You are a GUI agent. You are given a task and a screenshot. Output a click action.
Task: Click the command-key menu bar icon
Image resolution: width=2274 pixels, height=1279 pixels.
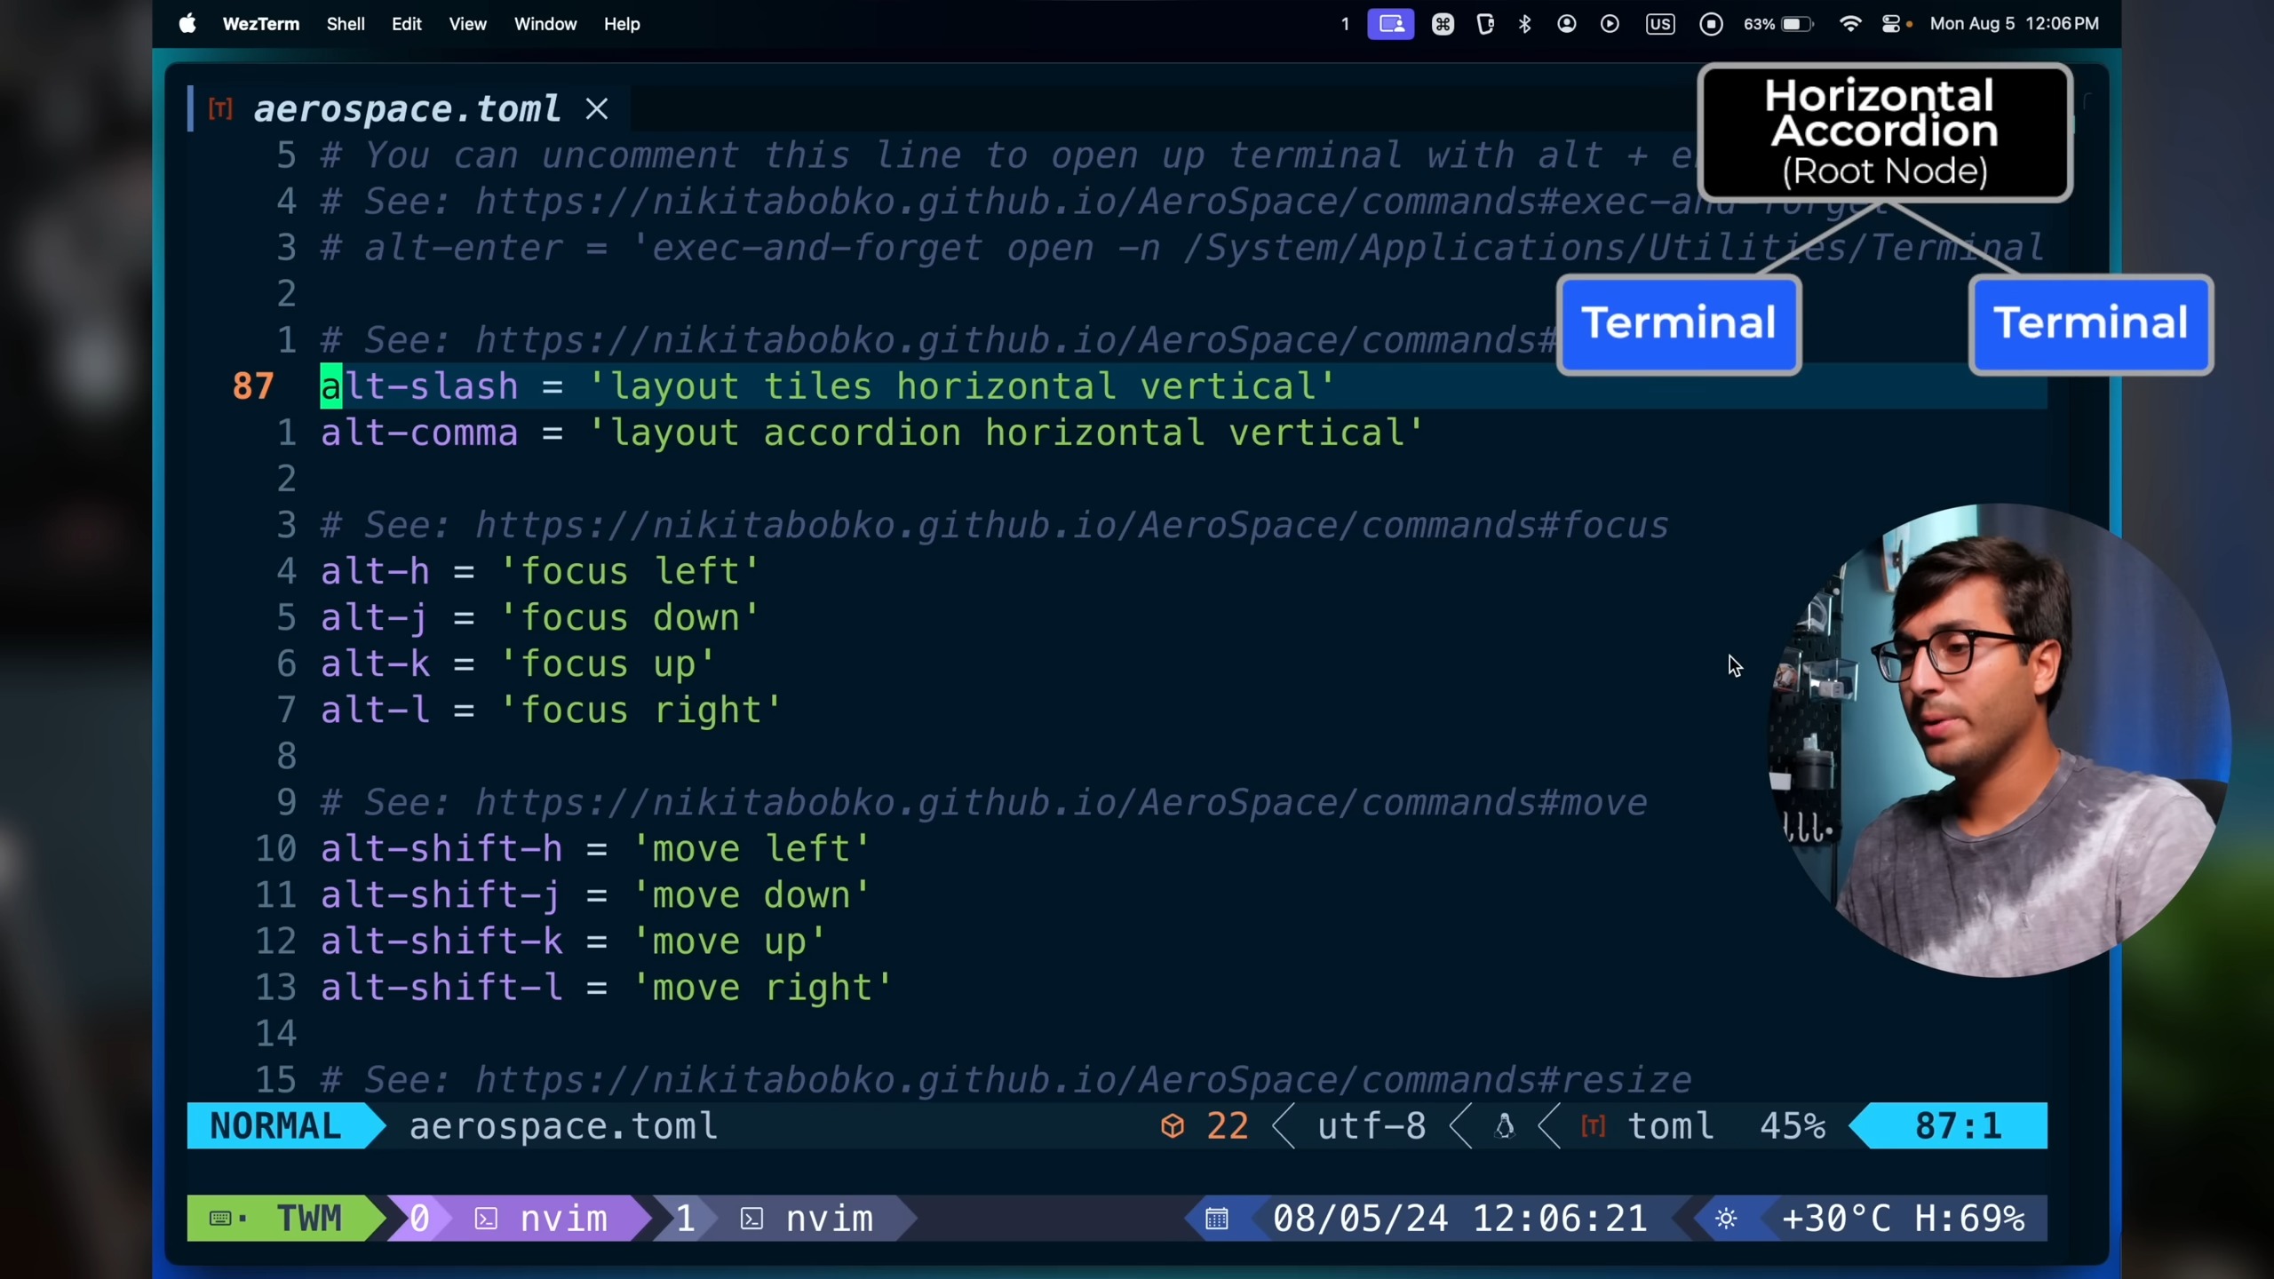coord(1443,24)
